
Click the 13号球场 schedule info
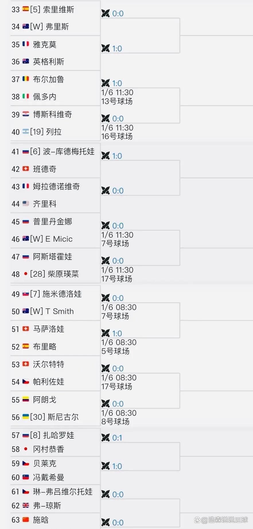click(x=117, y=101)
